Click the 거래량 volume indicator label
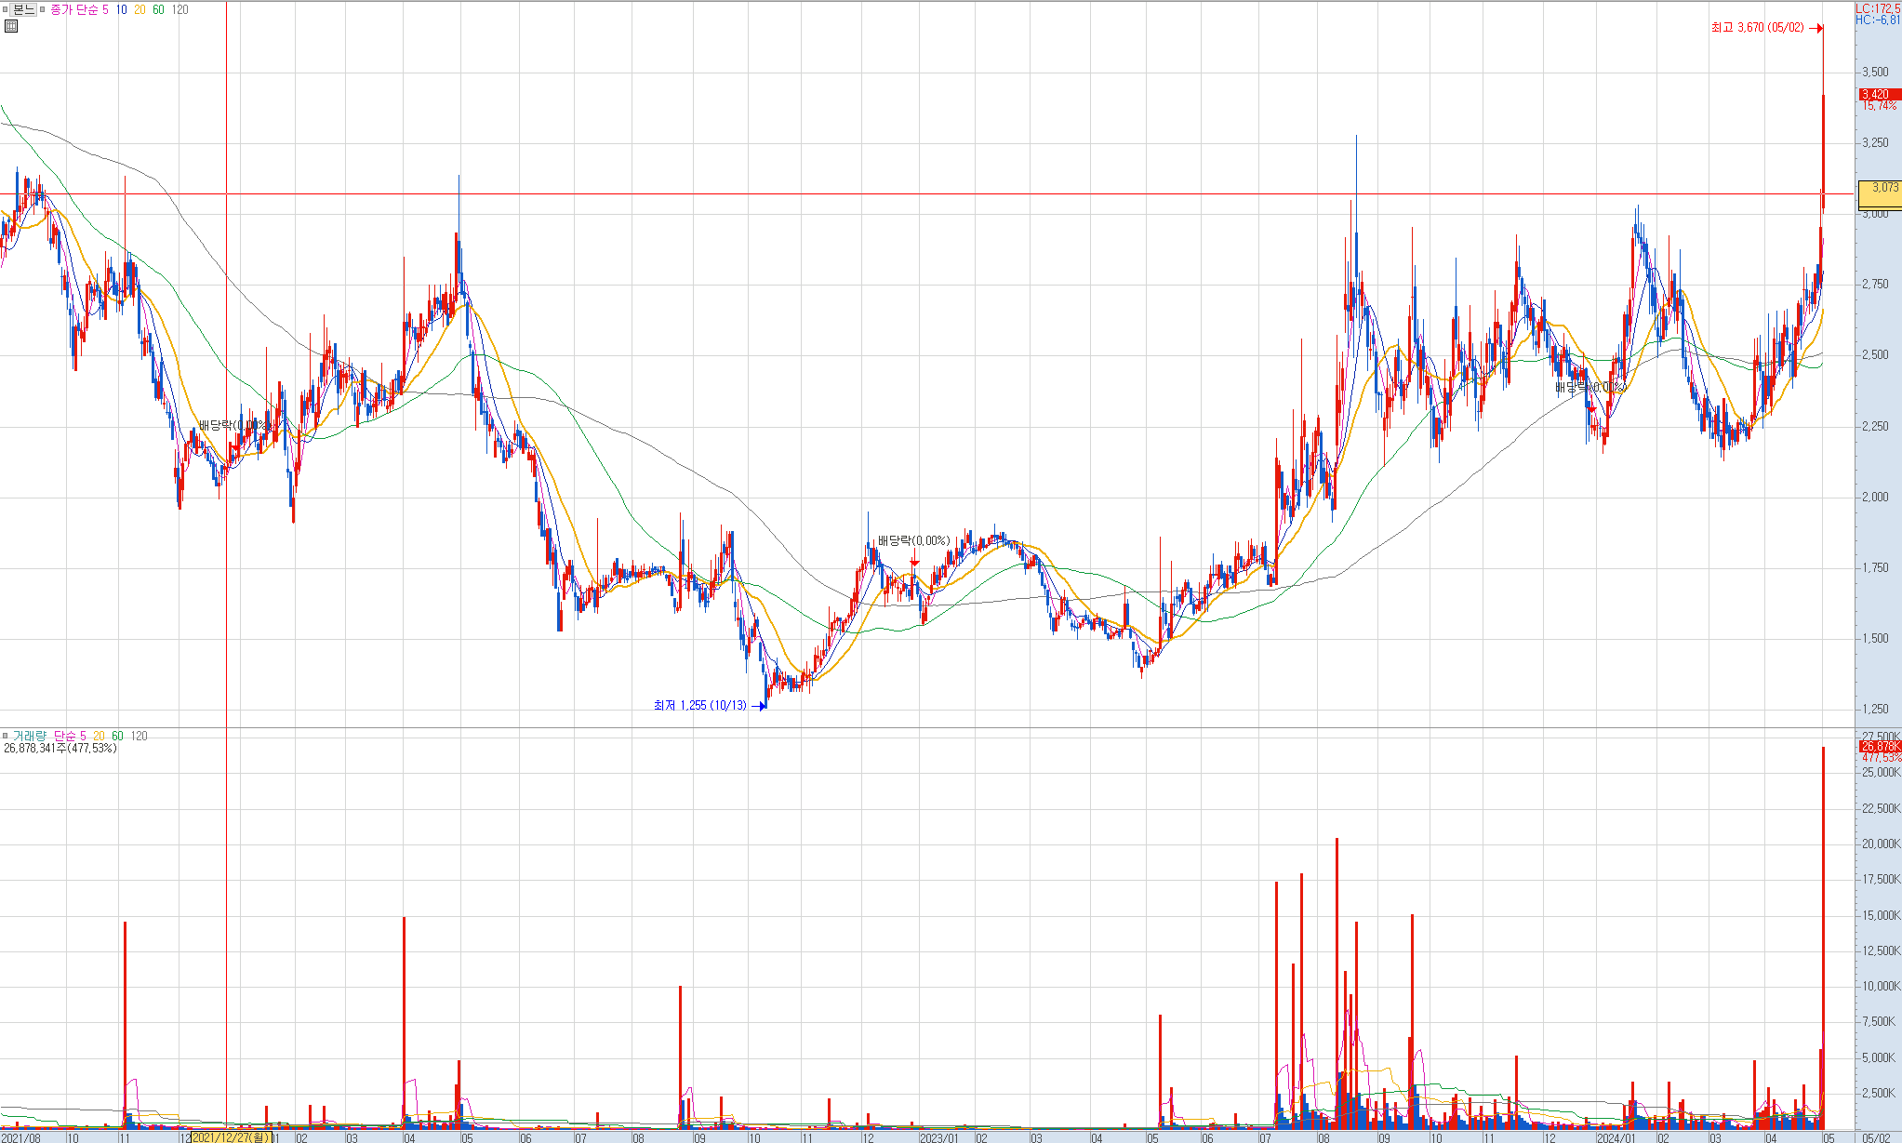 click(29, 736)
